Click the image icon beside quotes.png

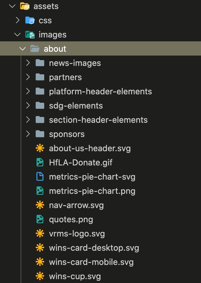click(40, 219)
